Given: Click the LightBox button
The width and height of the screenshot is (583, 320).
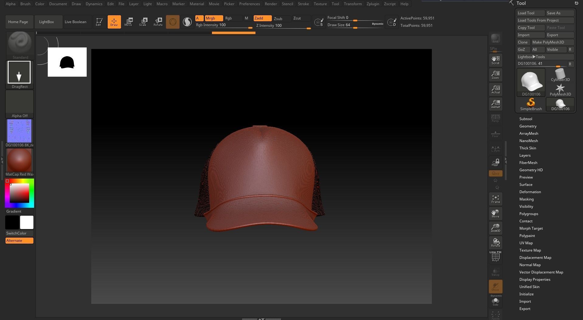Looking at the screenshot, I should click(48, 22).
